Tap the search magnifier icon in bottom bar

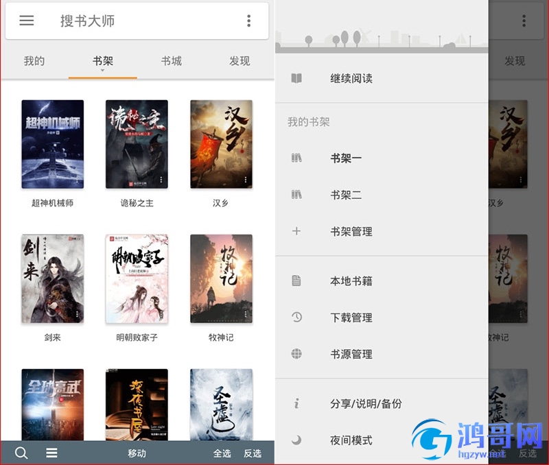point(21,453)
